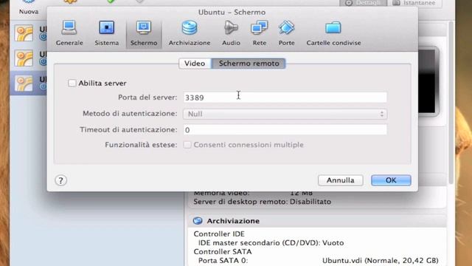Switch to the Schermo remoto tab
This screenshot has width=472, height=266.
(249, 64)
